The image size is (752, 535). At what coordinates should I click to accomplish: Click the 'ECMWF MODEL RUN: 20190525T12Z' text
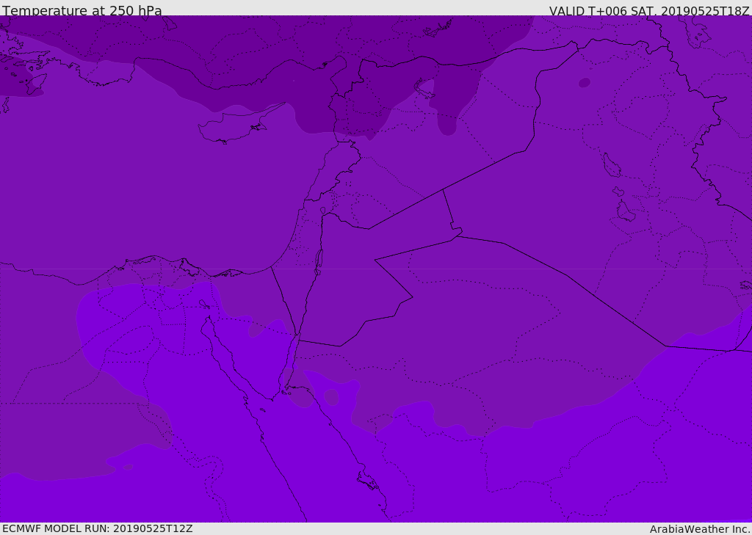pyautogui.click(x=98, y=528)
